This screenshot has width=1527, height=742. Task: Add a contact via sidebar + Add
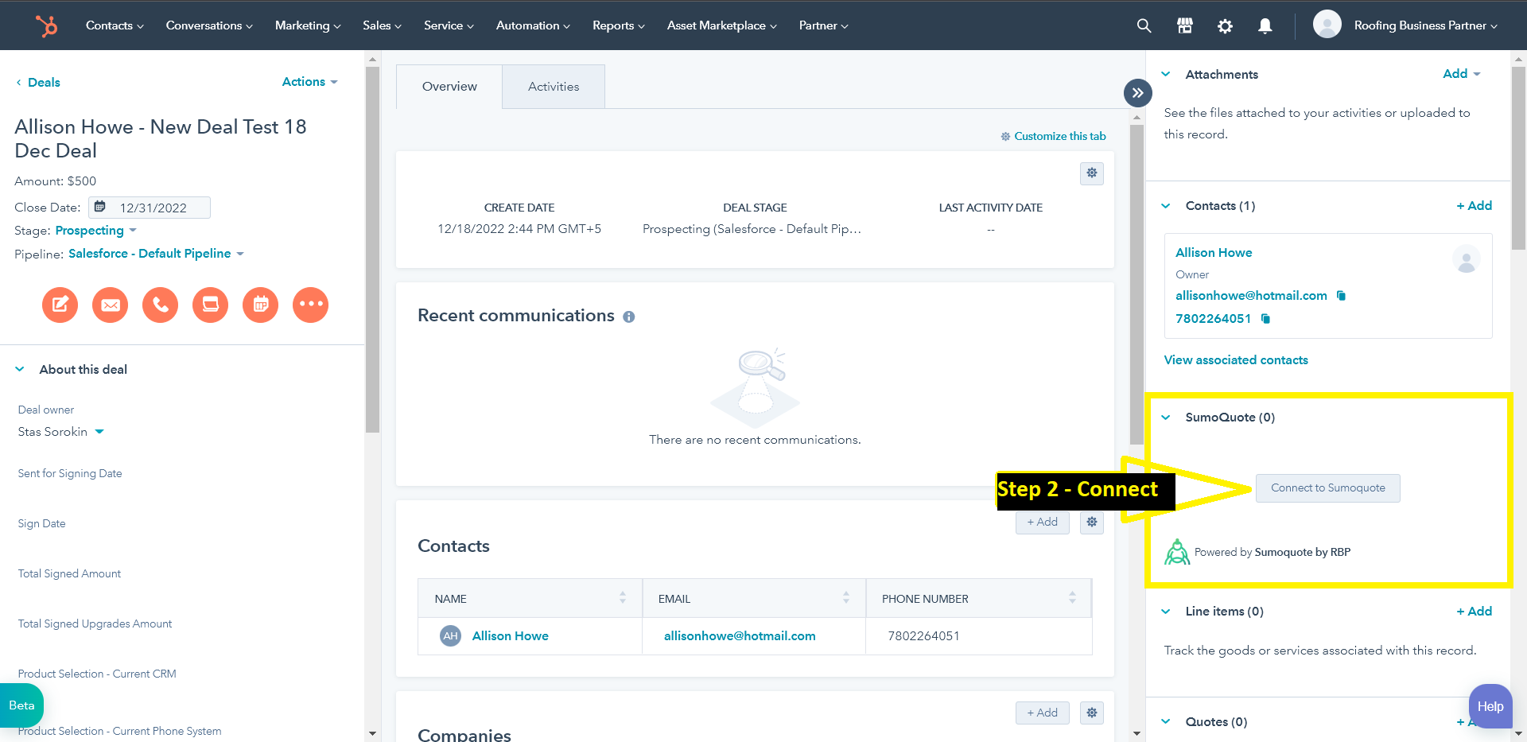[1474, 206]
